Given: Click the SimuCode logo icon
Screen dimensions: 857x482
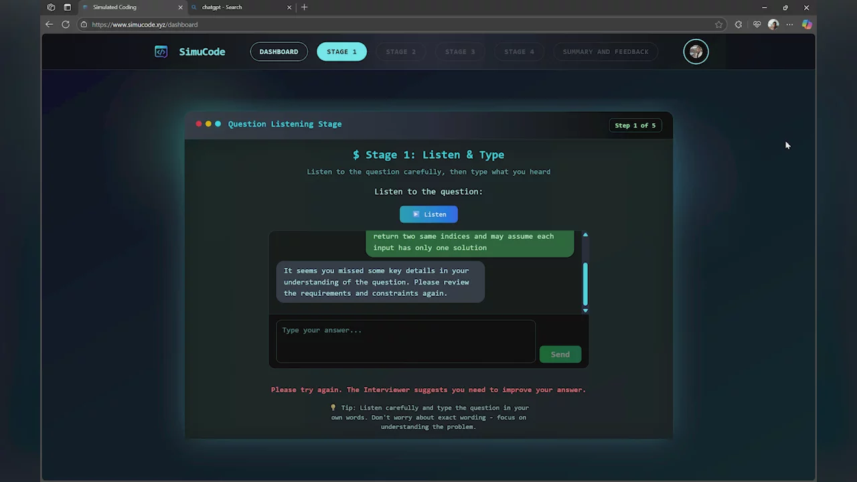Looking at the screenshot, I should (x=161, y=52).
